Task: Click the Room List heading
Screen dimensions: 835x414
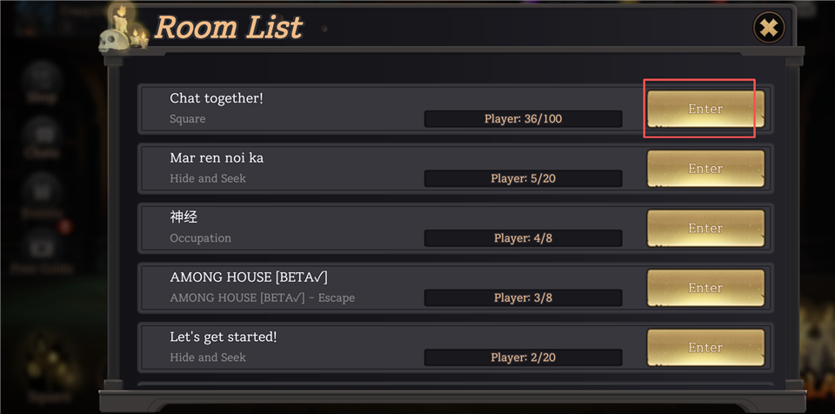Action: 228,28
